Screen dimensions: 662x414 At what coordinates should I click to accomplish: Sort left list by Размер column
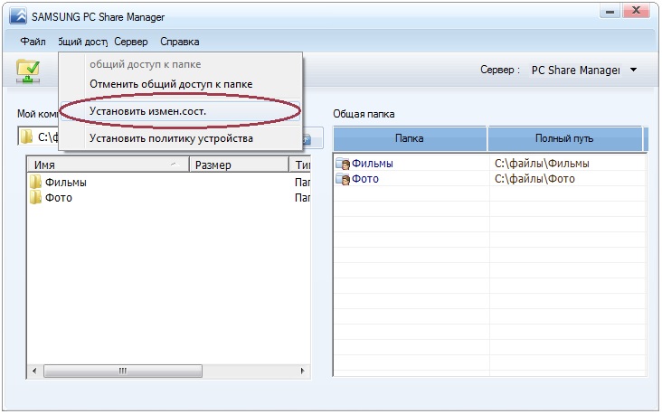(x=239, y=165)
